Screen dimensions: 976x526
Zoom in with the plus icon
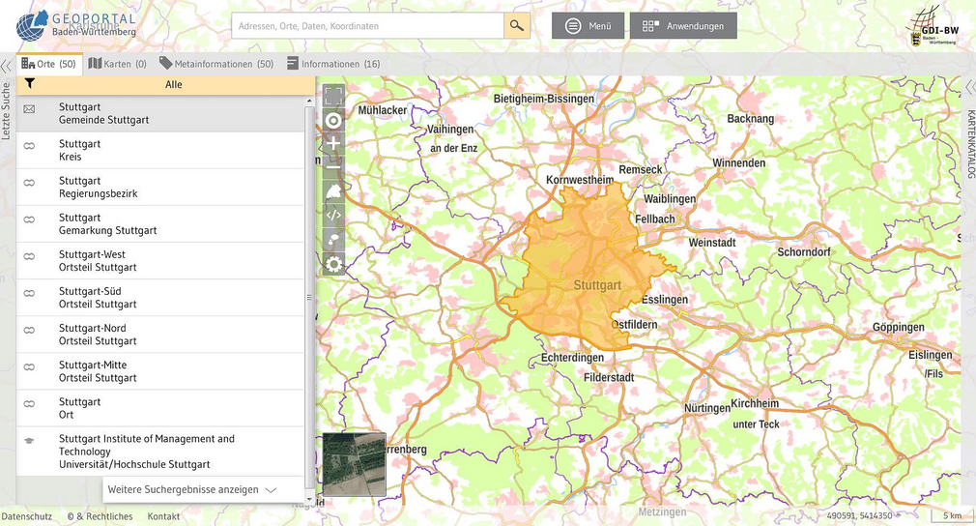[x=333, y=143]
